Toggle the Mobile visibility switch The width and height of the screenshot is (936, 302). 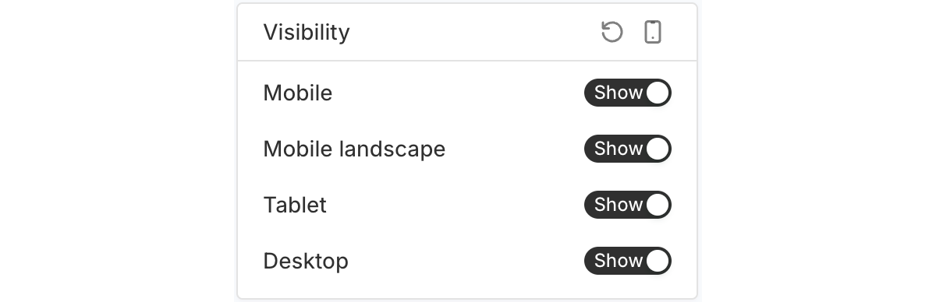627,93
